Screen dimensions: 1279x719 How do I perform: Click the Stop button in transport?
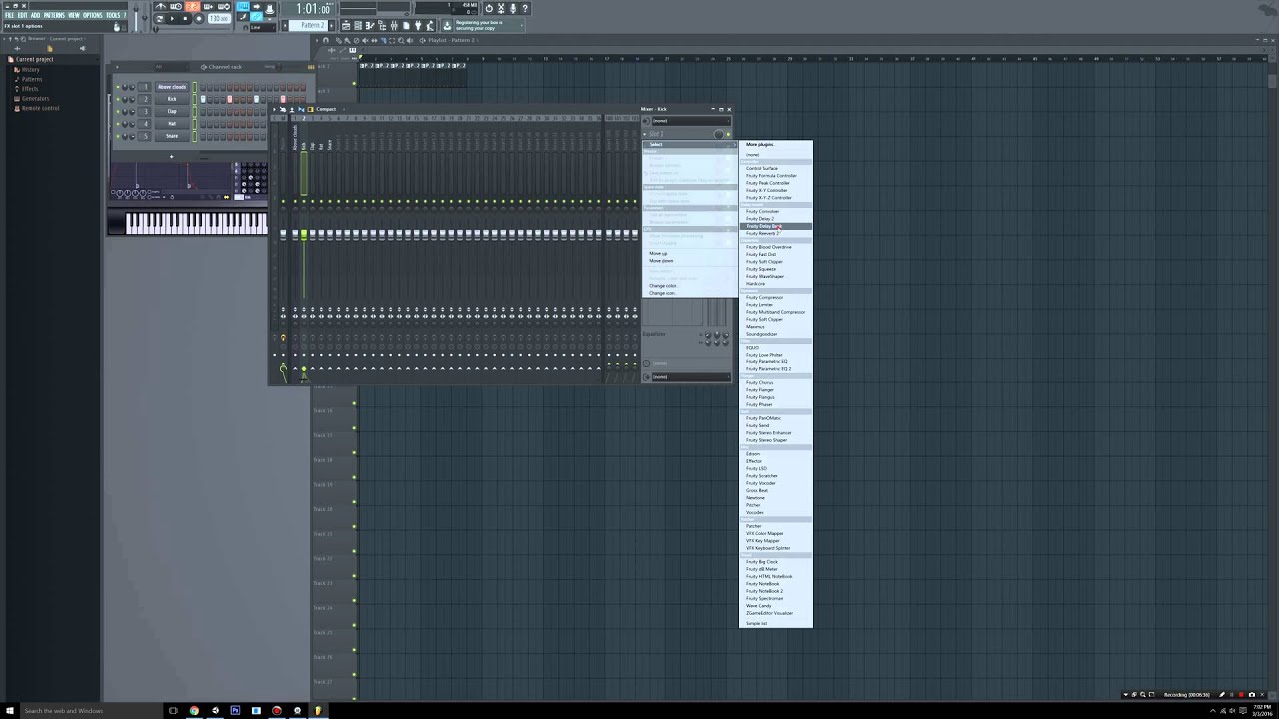coord(185,18)
